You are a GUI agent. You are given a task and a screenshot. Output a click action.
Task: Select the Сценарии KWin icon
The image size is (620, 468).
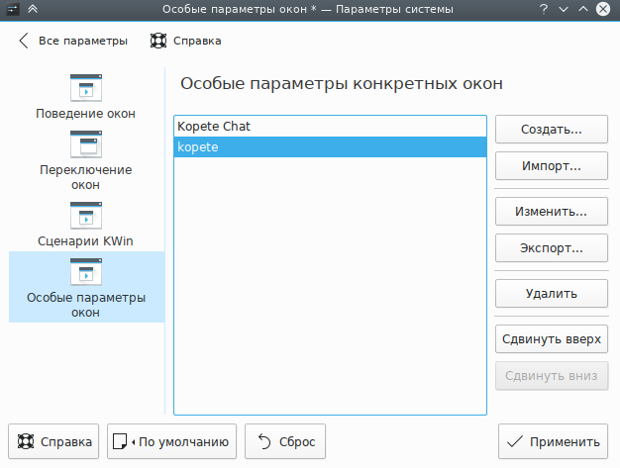click(x=85, y=215)
